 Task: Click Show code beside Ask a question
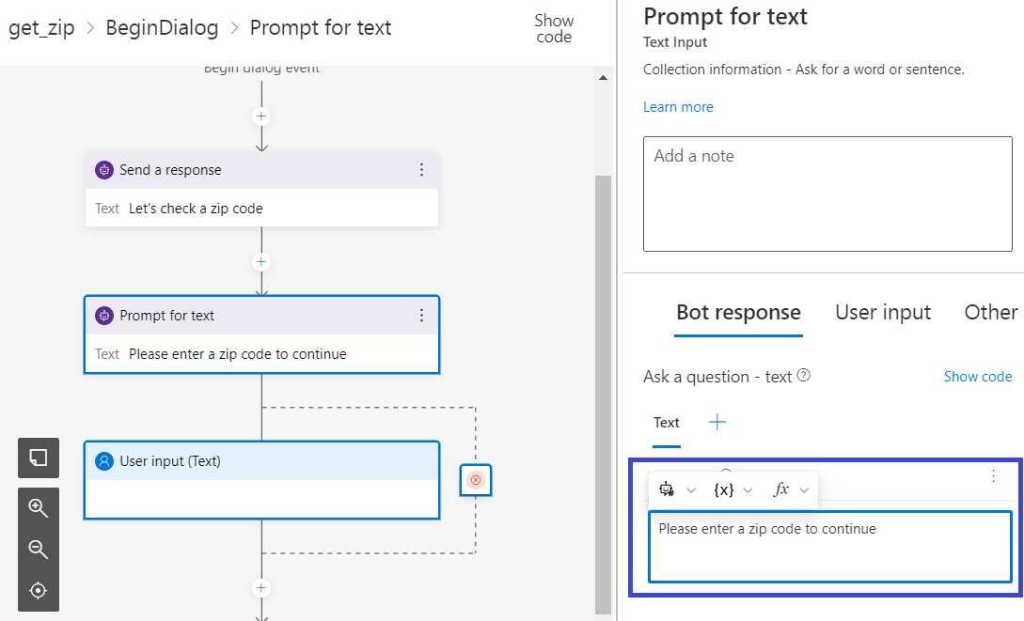(x=977, y=376)
